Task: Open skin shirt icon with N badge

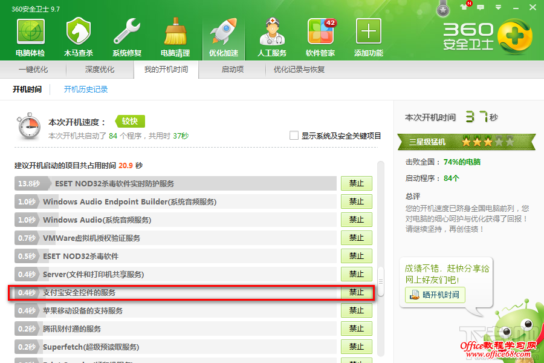Action: click(465, 6)
